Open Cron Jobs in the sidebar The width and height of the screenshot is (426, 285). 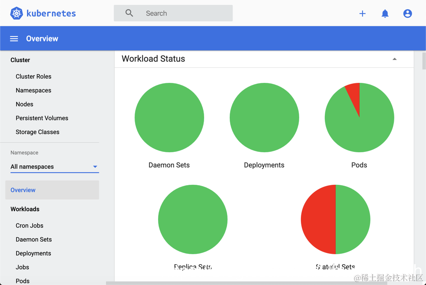click(x=30, y=226)
